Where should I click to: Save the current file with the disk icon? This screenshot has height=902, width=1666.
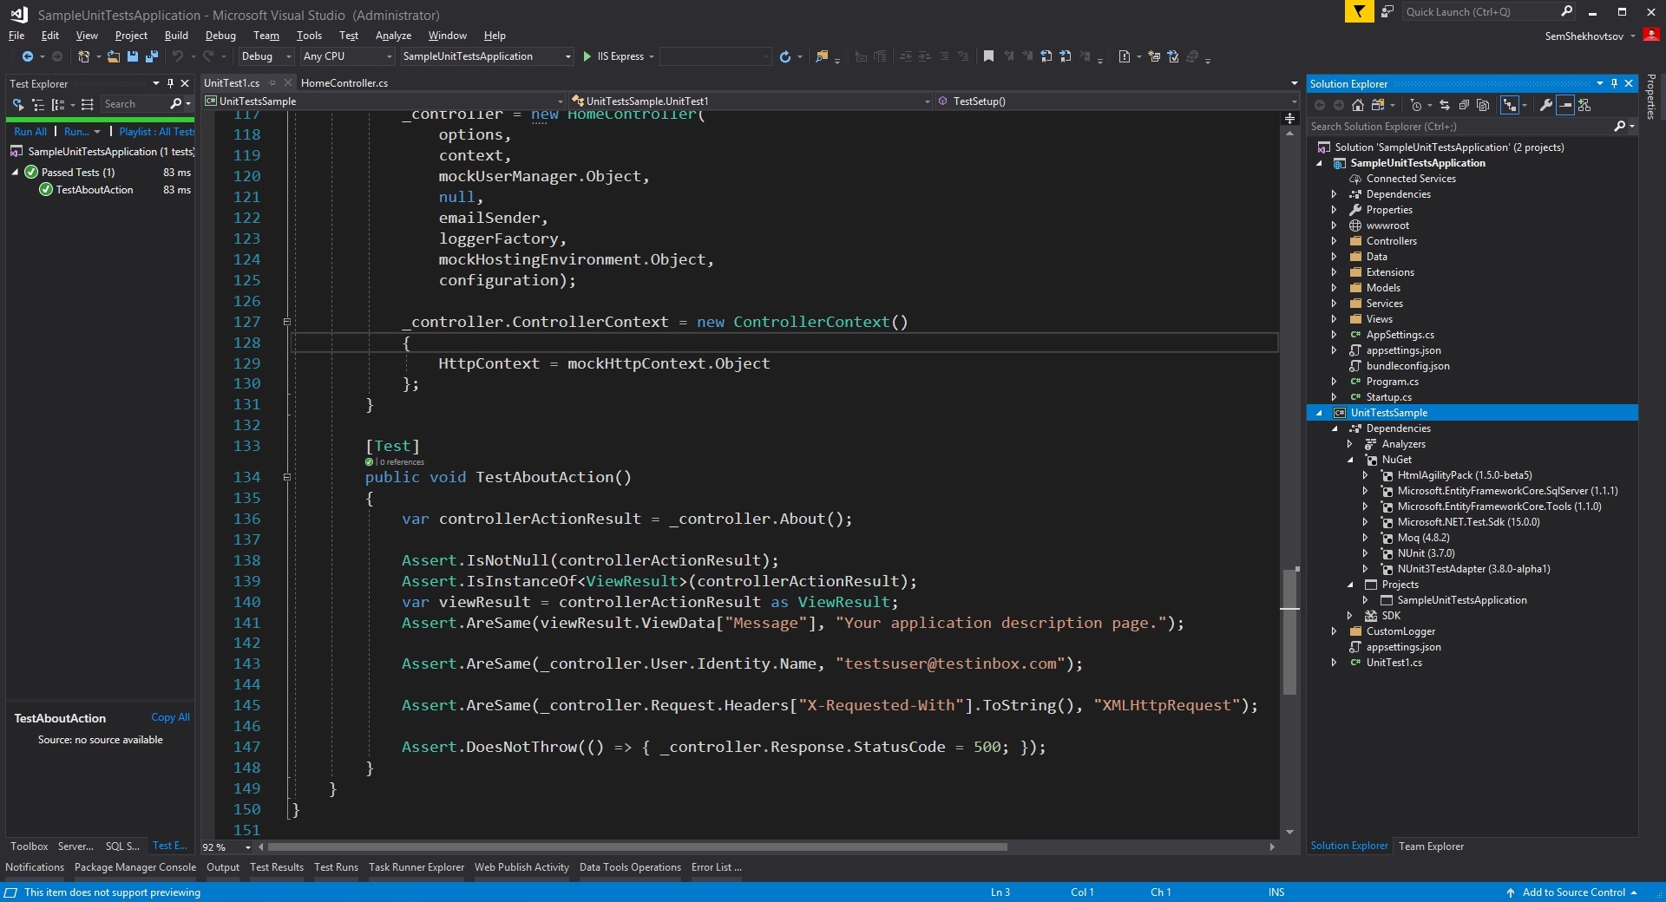click(x=133, y=56)
